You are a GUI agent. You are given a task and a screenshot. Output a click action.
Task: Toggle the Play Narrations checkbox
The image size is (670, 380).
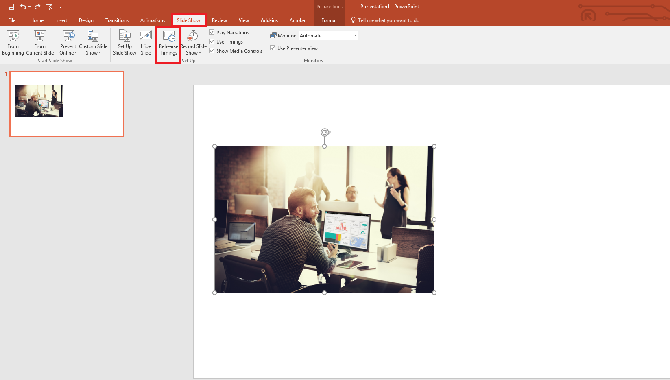coord(212,32)
